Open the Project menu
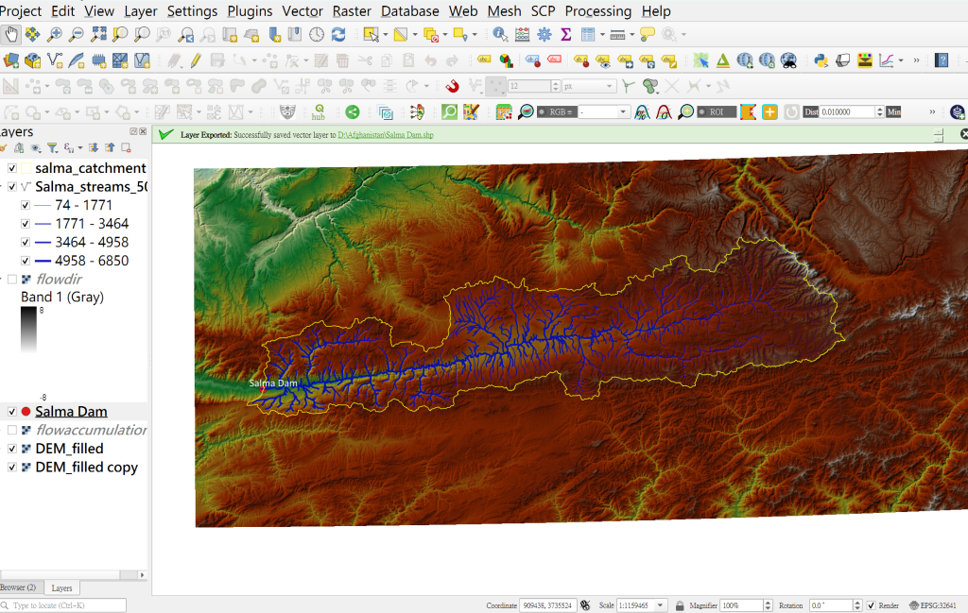 [21, 11]
